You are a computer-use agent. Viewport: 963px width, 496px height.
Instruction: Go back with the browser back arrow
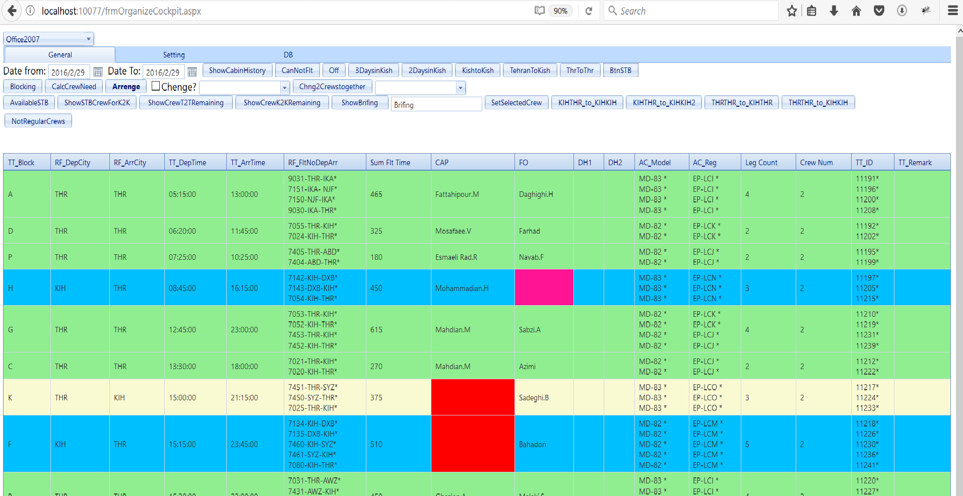(12, 11)
